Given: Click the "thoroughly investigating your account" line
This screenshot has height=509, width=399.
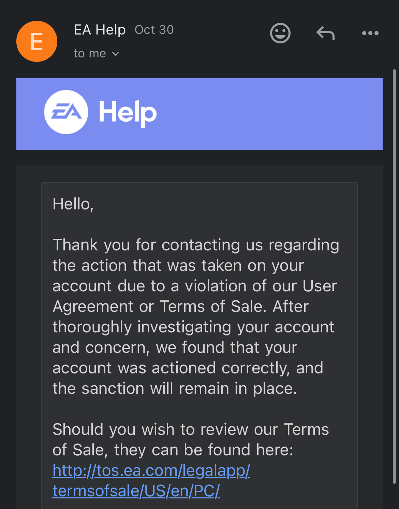Looking at the screenshot, I should 193,327.
